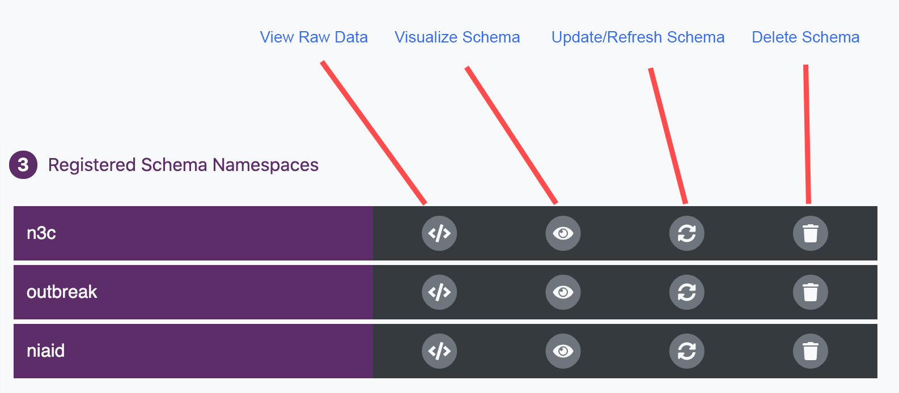Screen dimensions: 899x393
Task: Select the niaid namespace name
Action: coord(45,351)
